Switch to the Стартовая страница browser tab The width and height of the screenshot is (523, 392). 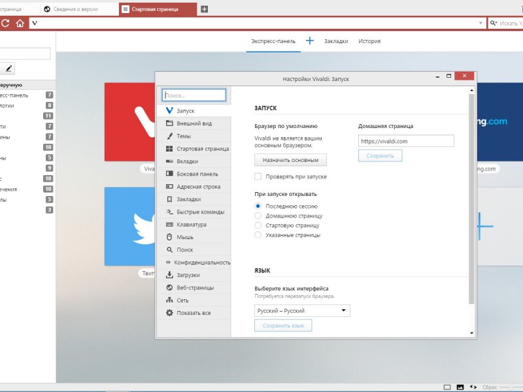click(x=158, y=9)
